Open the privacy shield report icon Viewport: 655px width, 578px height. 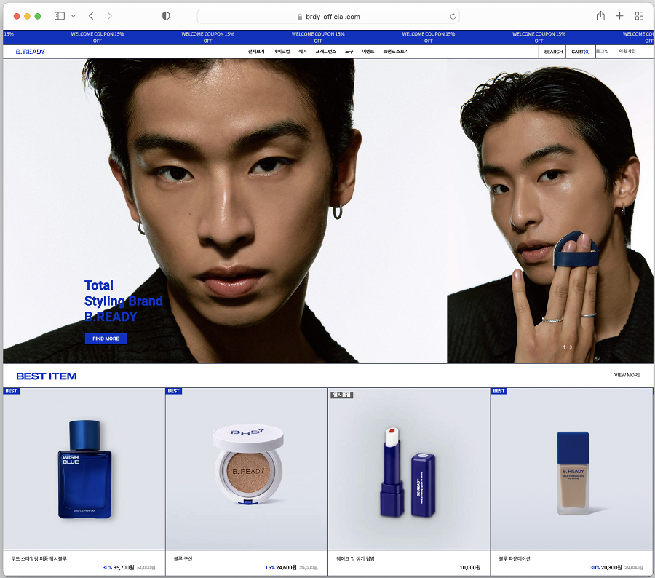(x=166, y=16)
